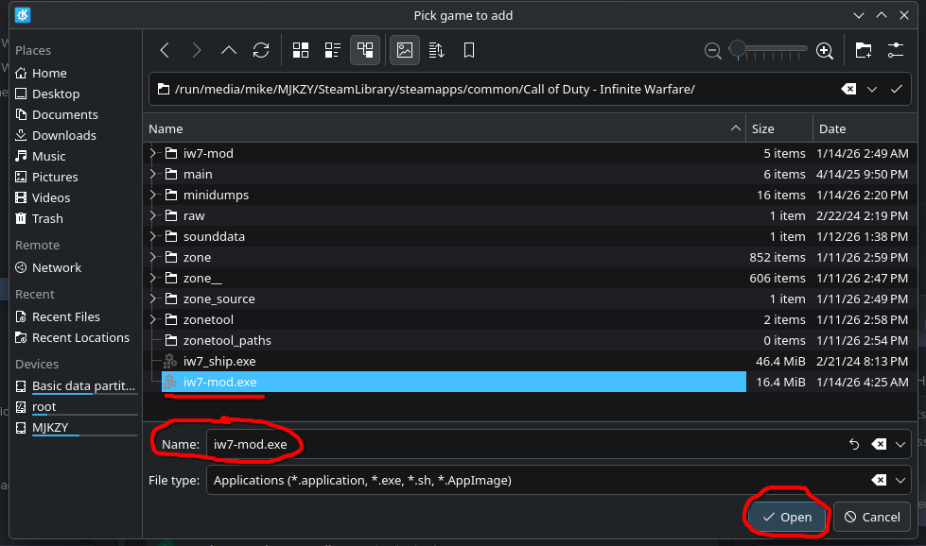Sort files by the Date column
Viewport: 926px width, 546px height.
[x=832, y=128]
